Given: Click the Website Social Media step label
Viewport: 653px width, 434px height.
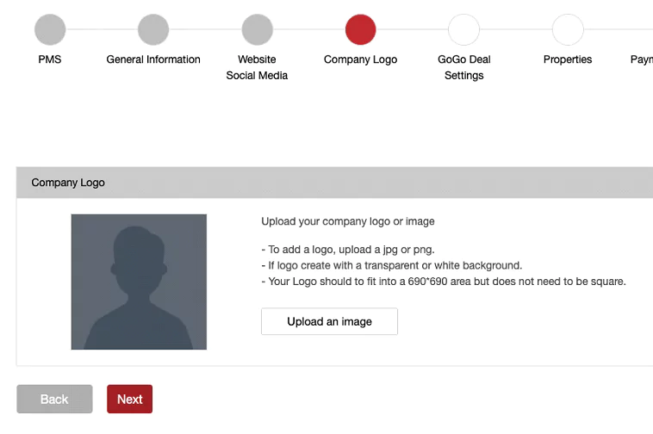Looking at the screenshot, I should click(257, 67).
